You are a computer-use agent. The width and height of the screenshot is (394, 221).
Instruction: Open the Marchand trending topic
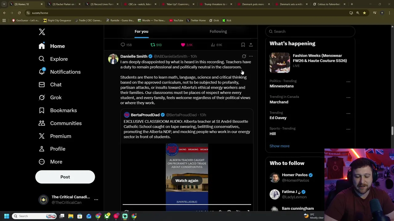click(279, 102)
